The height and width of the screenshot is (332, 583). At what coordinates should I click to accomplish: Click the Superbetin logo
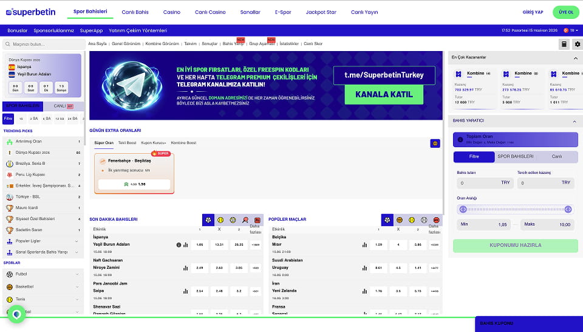pyautogui.click(x=30, y=12)
